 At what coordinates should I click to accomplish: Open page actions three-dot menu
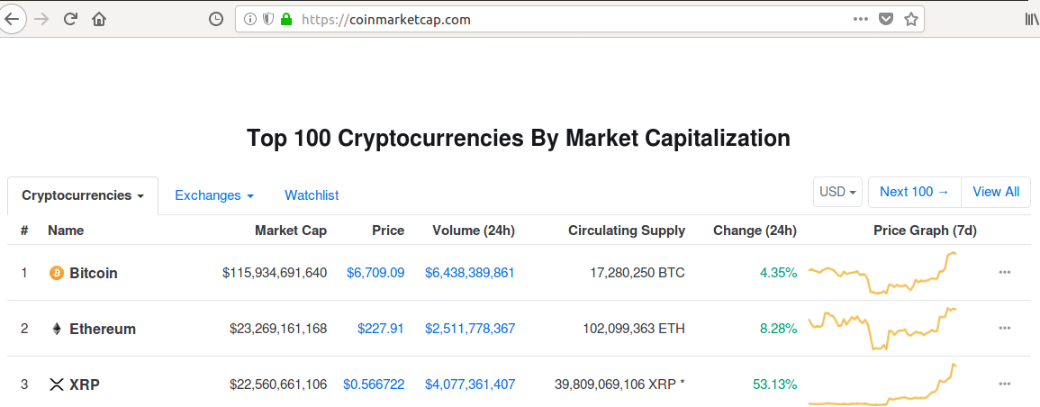pyautogui.click(x=860, y=19)
